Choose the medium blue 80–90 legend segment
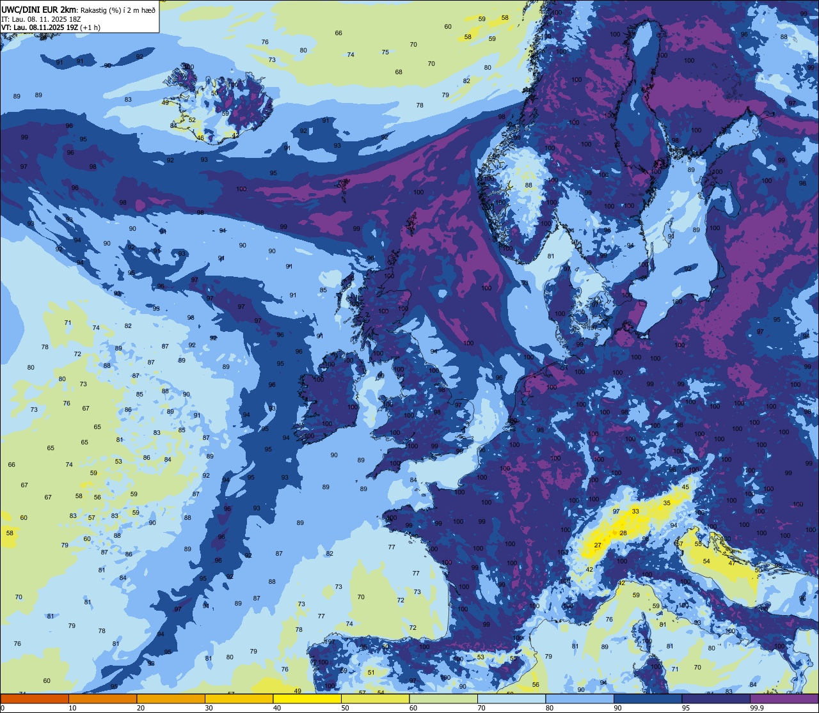The height and width of the screenshot is (713, 819). tap(580, 698)
